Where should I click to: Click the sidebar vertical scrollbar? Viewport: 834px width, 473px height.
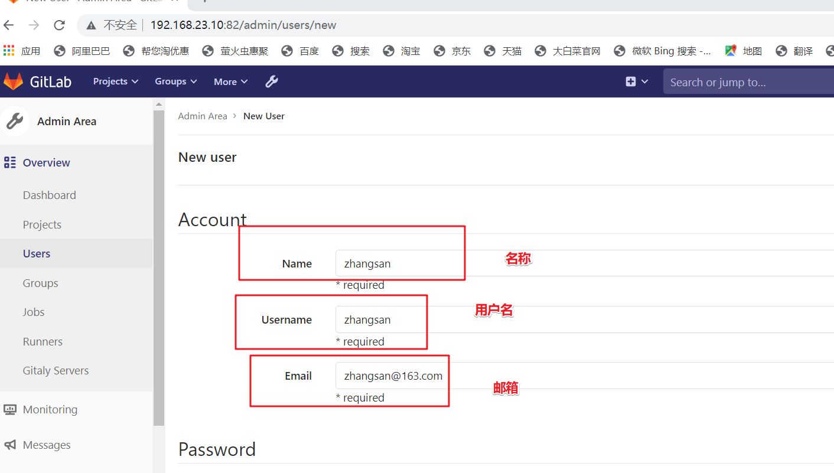[x=158, y=268]
